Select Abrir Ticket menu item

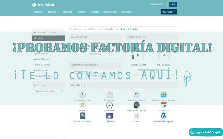click(126, 12)
